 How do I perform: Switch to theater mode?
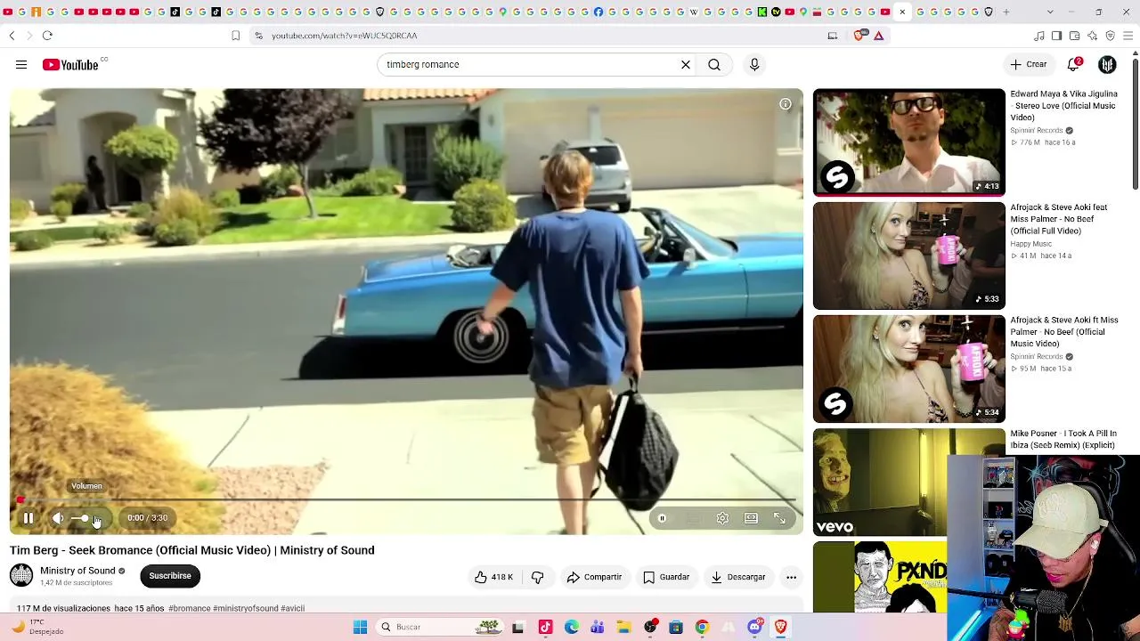click(x=751, y=518)
